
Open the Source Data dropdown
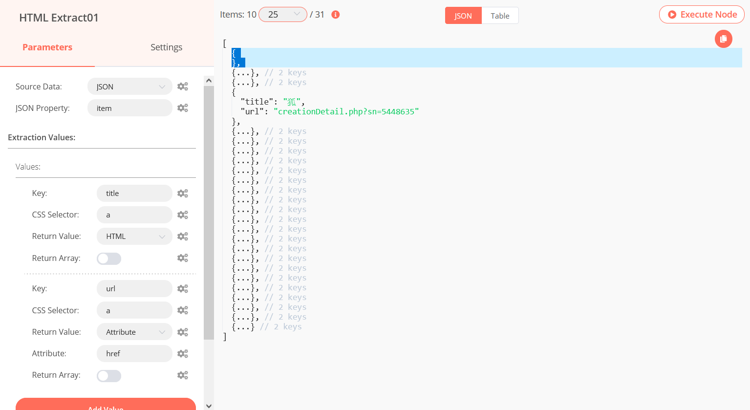pos(129,86)
